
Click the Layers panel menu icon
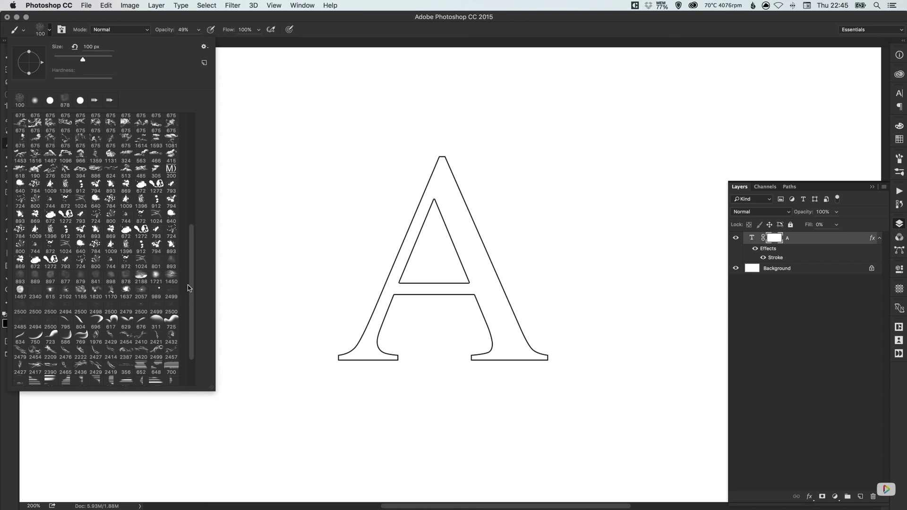coord(884,187)
